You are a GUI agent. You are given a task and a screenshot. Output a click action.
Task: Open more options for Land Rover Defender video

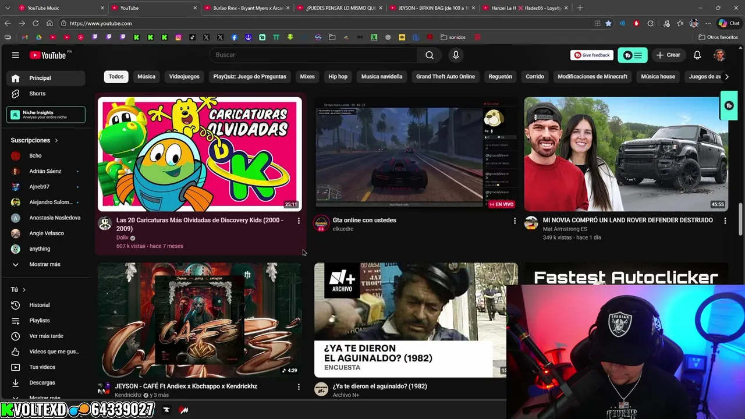pos(725,221)
